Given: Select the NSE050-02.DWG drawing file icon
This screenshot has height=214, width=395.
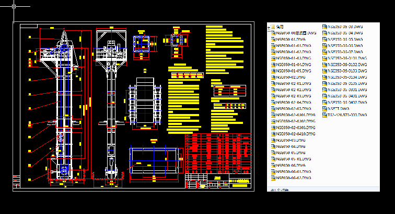Looking at the screenshot, I should point(272,77).
